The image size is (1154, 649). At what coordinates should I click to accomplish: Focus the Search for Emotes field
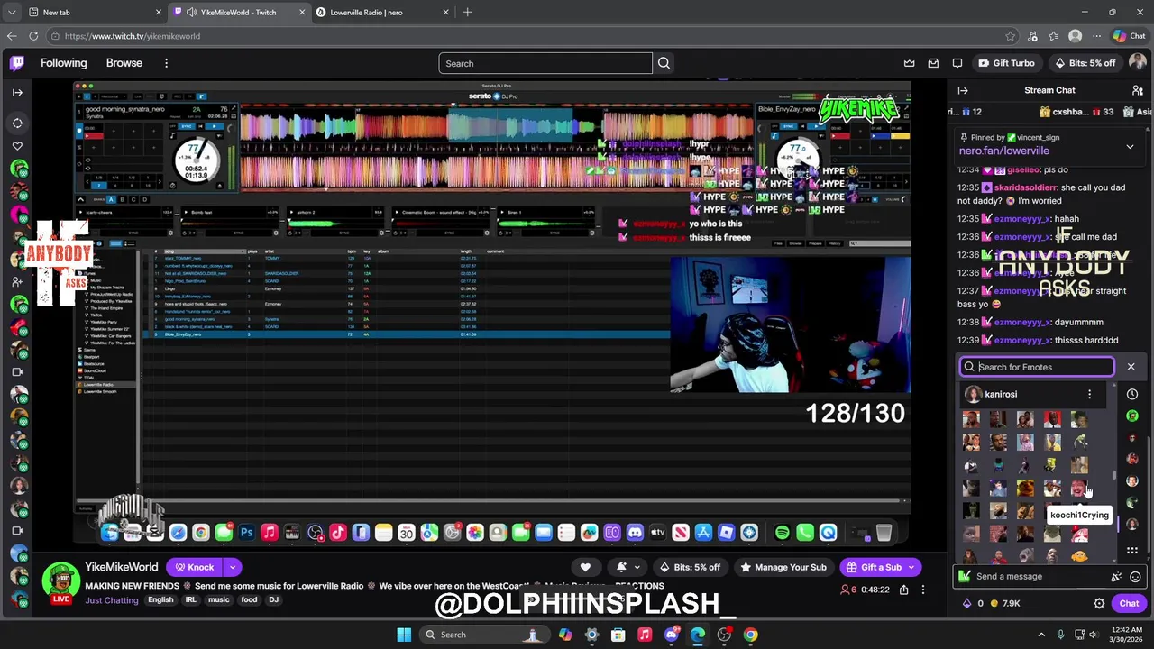point(1037,367)
